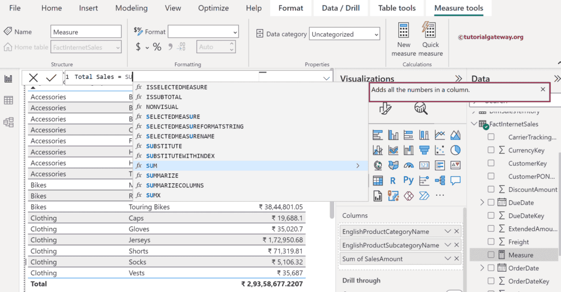The image size is (561, 292).
Task: Choose SUM from the autocomplete list
Action: 250,166
